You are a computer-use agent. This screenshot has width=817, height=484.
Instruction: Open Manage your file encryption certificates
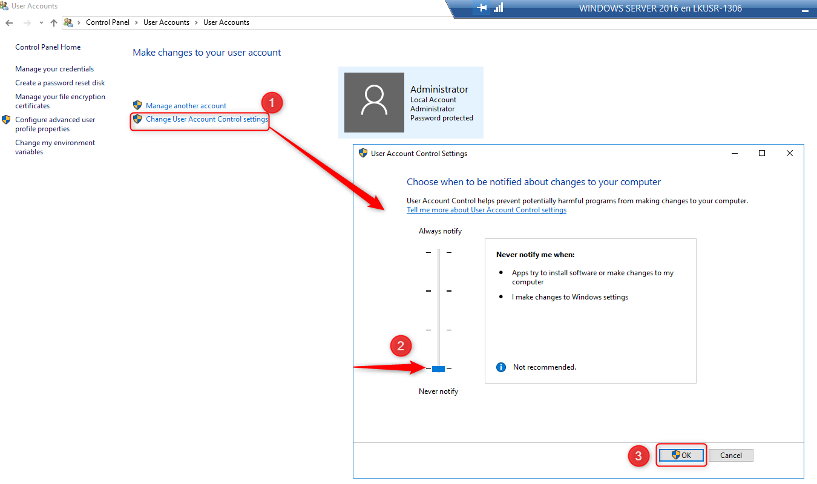60,101
